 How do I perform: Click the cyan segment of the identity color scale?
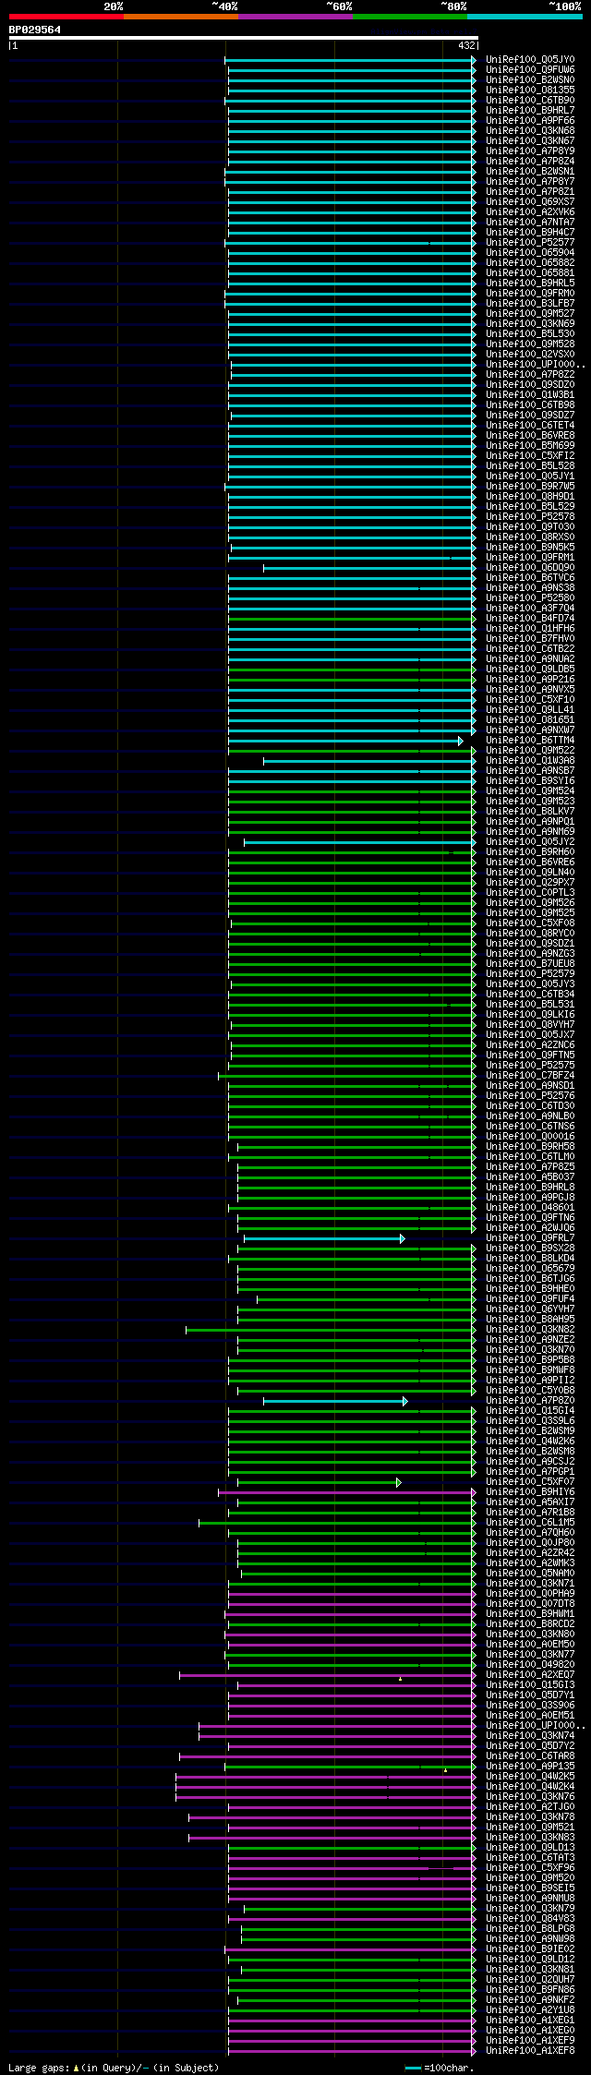pos(525,17)
